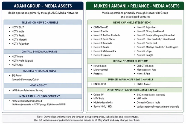Click the BQ Prime entry
This screenshot has height=124, width=186.
[x=16, y=76]
